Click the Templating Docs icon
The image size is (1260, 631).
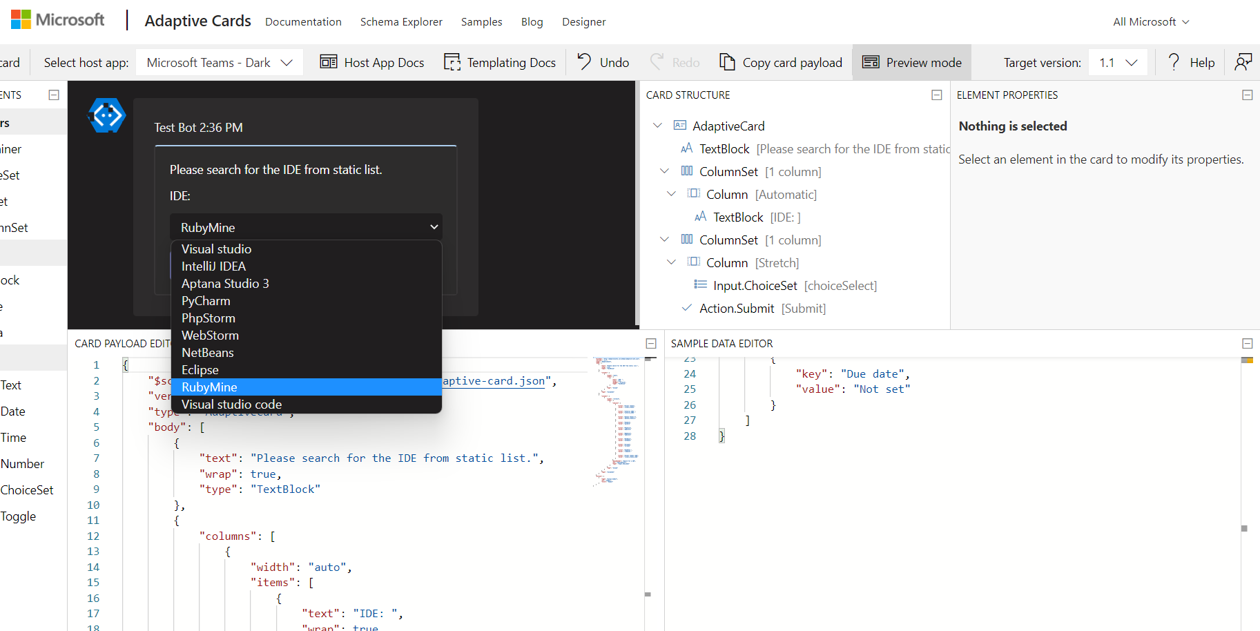(x=452, y=62)
